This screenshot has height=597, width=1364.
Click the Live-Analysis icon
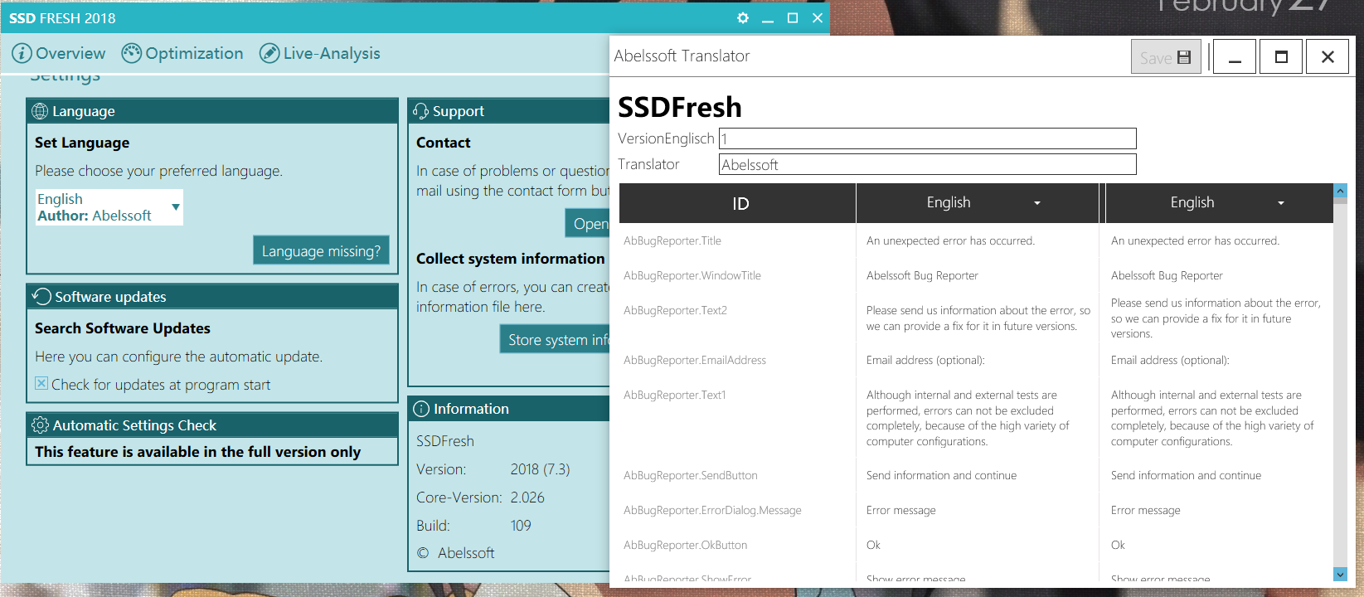coord(269,53)
